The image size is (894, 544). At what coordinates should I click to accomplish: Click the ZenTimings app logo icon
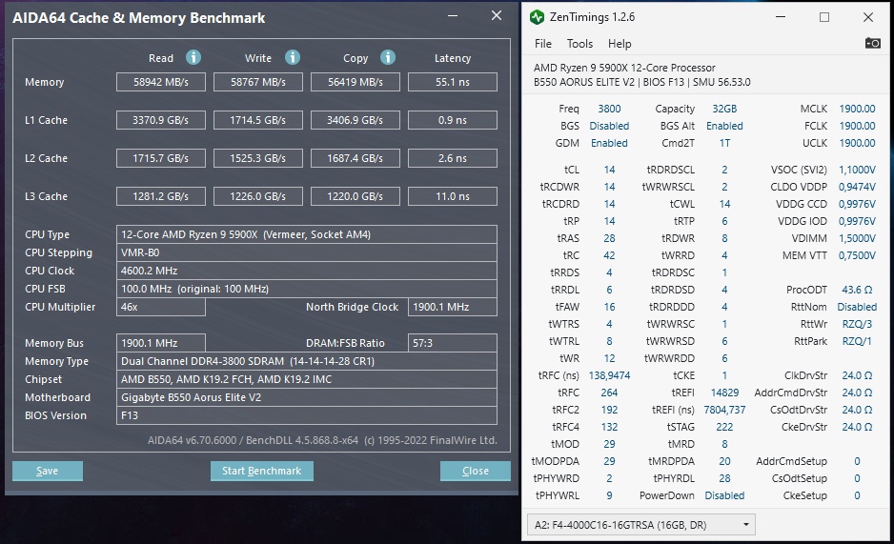click(537, 17)
